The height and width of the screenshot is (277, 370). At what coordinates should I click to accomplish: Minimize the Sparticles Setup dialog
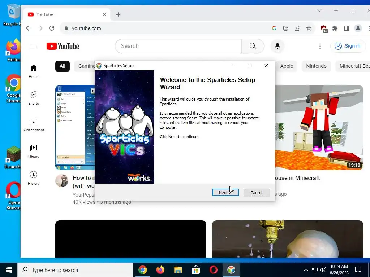point(233,66)
